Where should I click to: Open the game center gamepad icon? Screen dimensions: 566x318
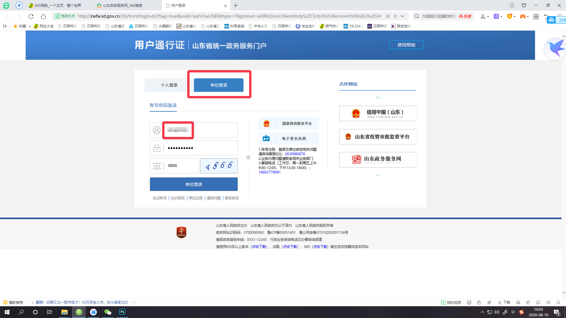(x=524, y=16)
